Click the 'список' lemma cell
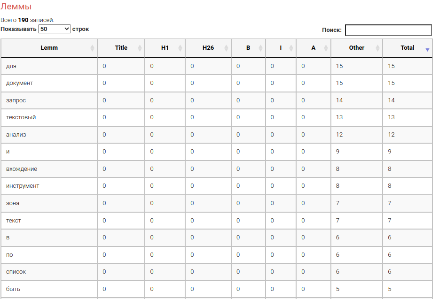Viewport: 439px width, 299px height. coord(16,272)
